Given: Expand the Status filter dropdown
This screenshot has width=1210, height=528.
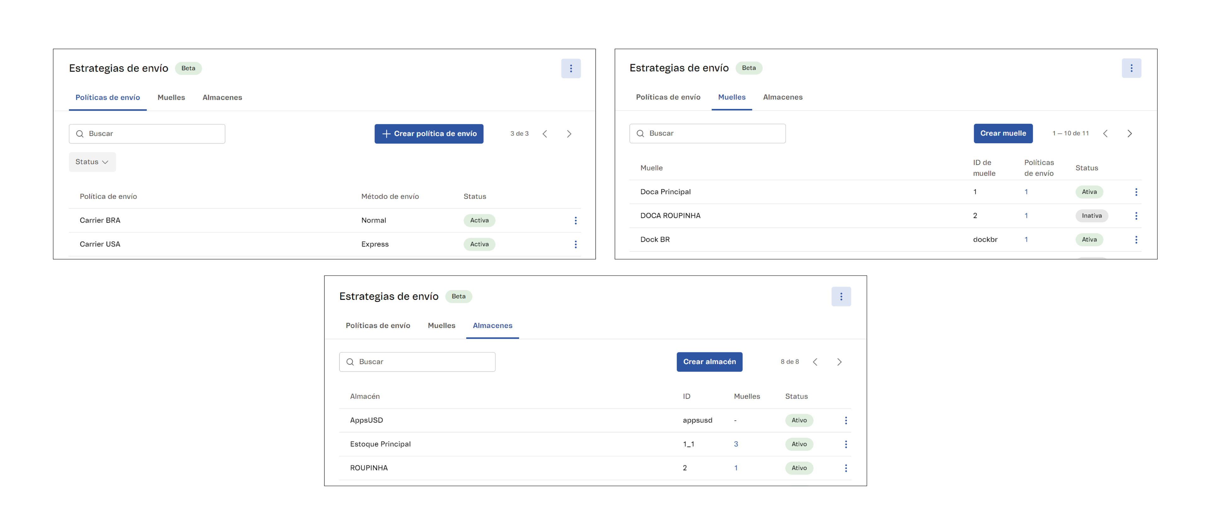Looking at the screenshot, I should (x=92, y=162).
